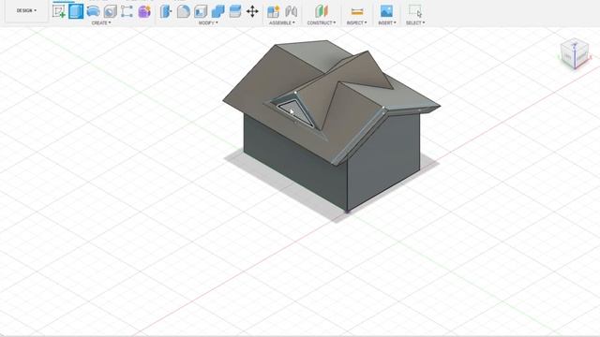The width and height of the screenshot is (600, 337).
Task: Select the Shell tool icon
Action: tap(201, 11)
